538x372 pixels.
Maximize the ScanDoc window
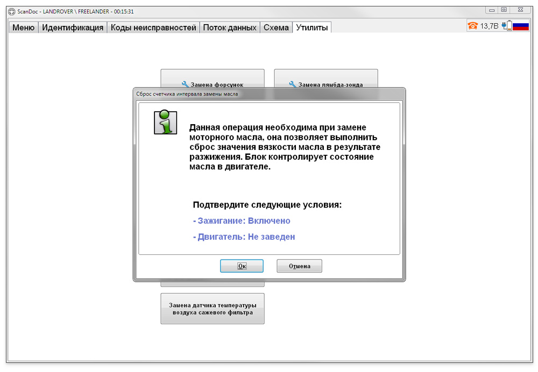(x=504, y=10)
